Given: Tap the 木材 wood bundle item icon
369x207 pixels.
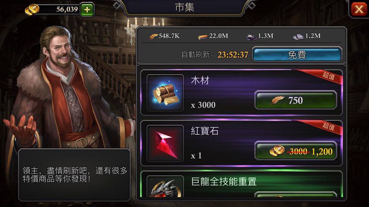Looking at the screenshot, I should tap(165, 93).
